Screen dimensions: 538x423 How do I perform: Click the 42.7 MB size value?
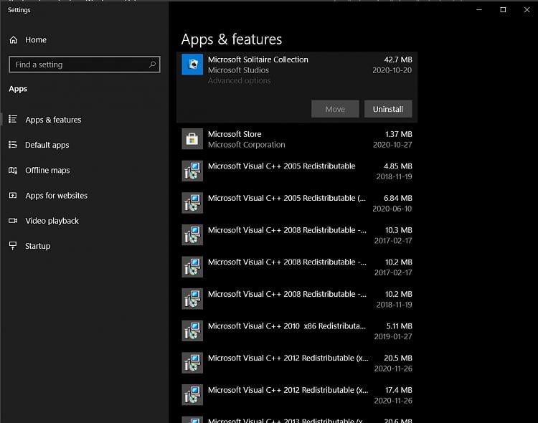tap(398, 60)
